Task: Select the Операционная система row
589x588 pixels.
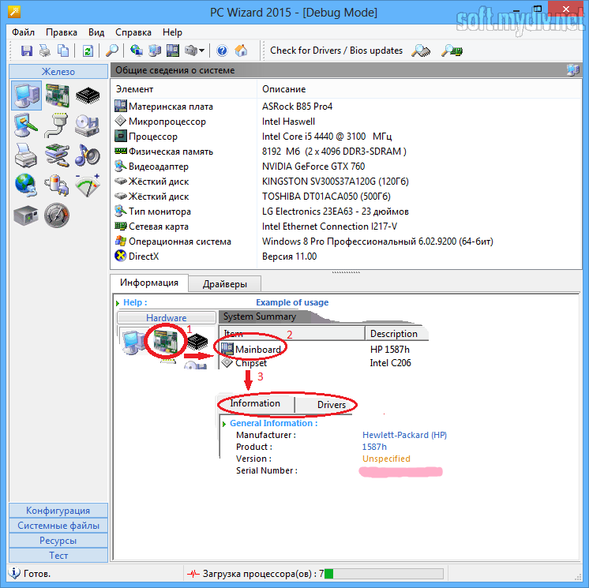Action: tap(347, 242)
